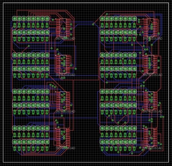The height and width of the screenshot is (166, 172).
Task: Select last round pad of top-right header row
Action: tap(134, 19)
